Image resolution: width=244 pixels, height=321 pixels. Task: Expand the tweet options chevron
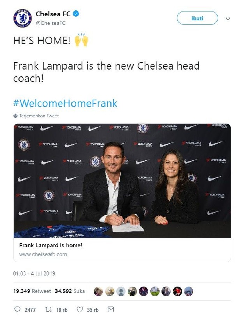pos(228,19)
